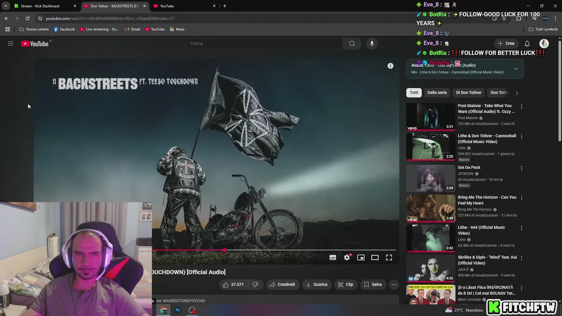
Task: Open the account avatar menu
Action: point(544,43)
